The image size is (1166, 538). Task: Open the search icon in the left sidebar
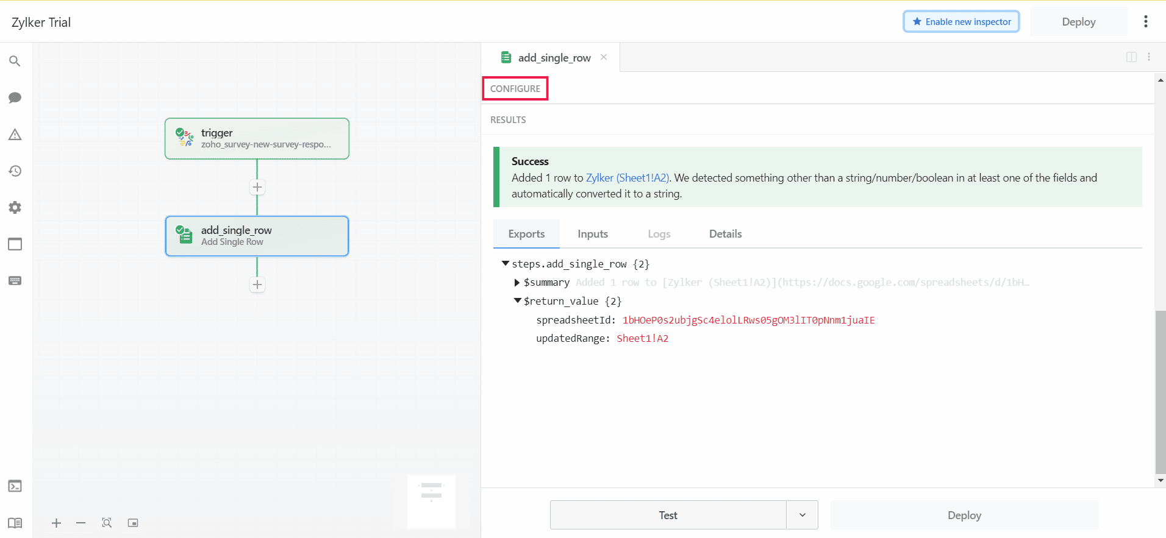point(15,61)
